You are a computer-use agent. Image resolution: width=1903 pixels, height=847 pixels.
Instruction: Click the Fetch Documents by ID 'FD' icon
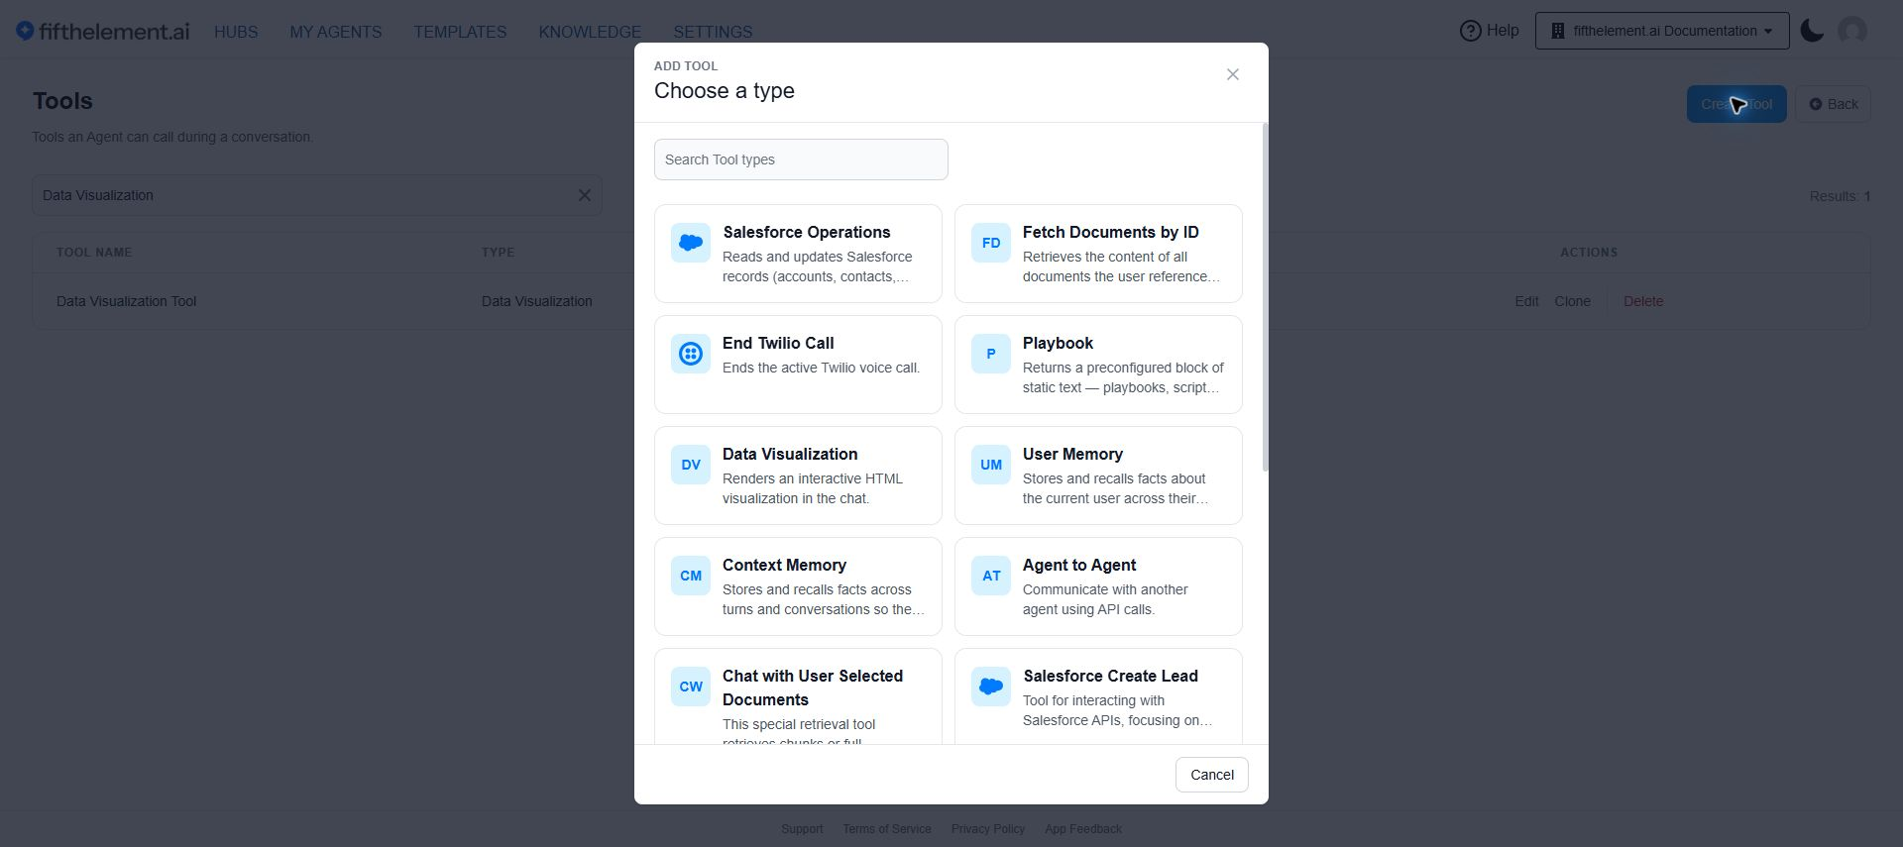(991, 243)
